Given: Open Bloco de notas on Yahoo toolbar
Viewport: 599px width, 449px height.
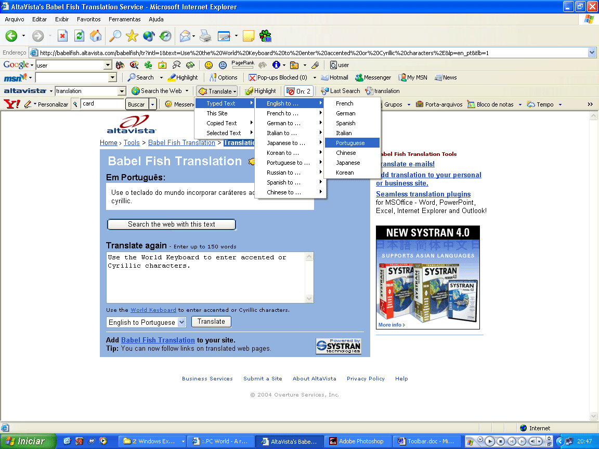Looking at the screenshot, I should pos(490,104).
